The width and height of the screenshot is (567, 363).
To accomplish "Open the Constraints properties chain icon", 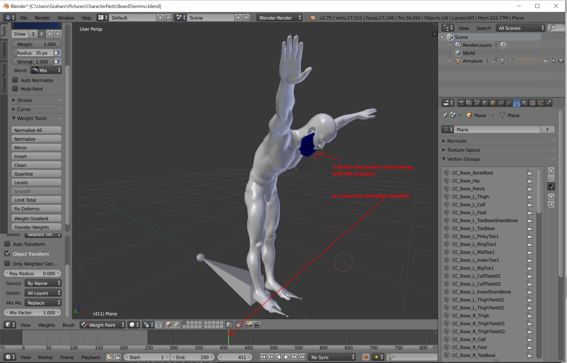I will click(501, 103).
